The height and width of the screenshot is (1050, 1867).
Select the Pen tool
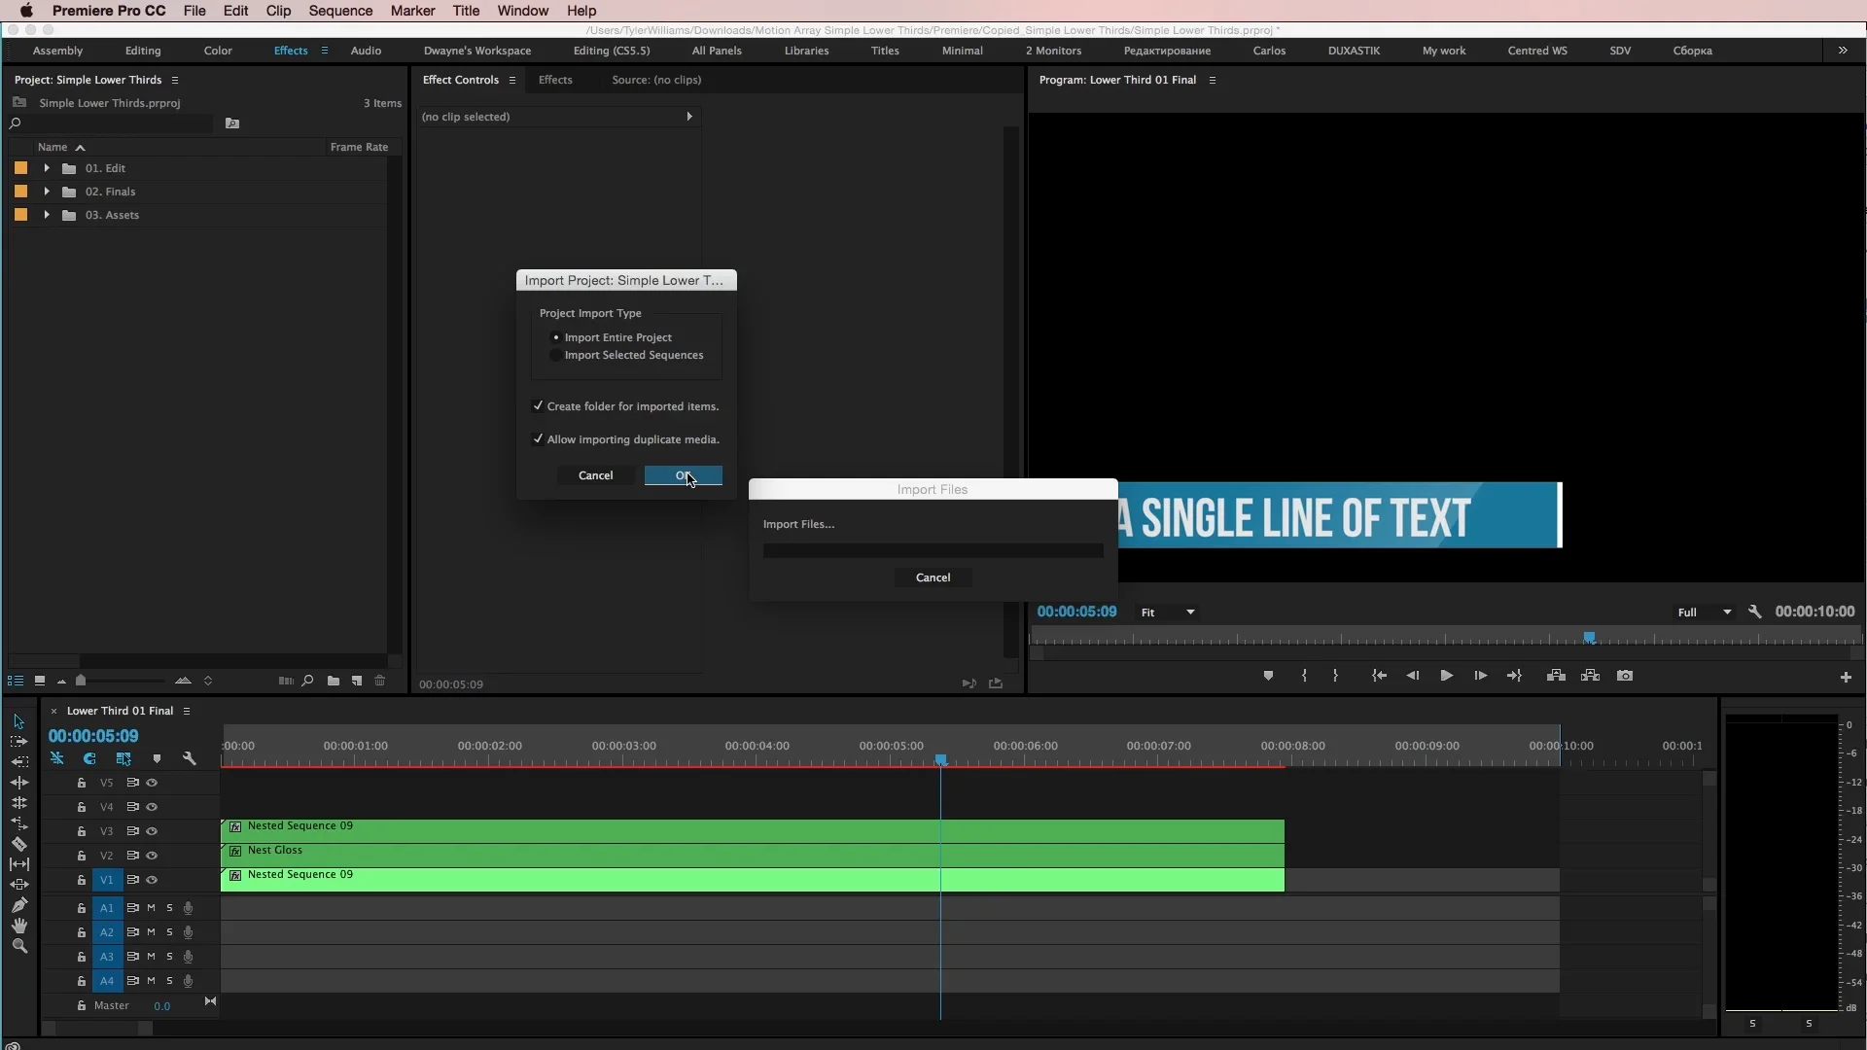(x=18, y=905)
